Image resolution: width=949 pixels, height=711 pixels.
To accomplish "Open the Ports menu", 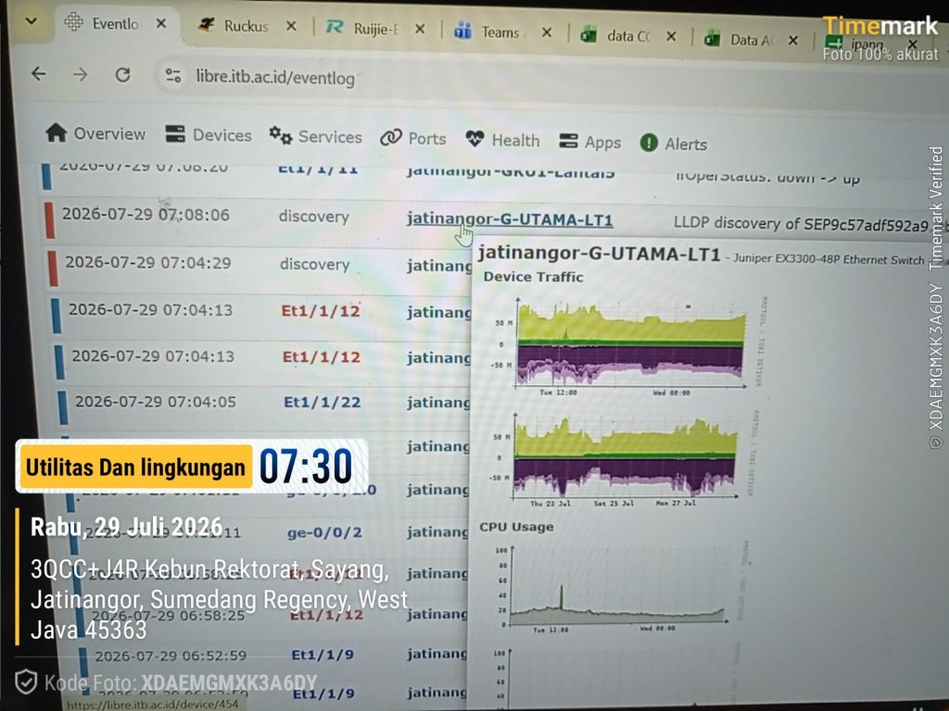I will (412, 138).
